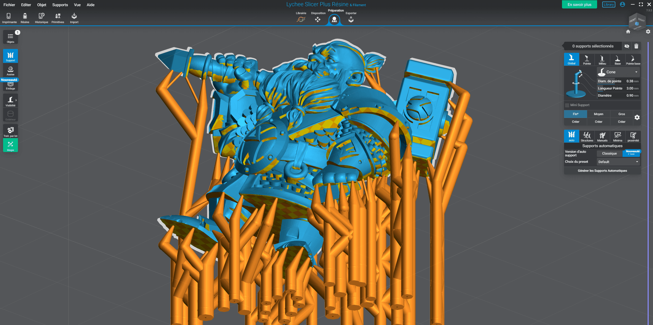This screenshot has width=653, height=325.
Task: Toggle supports visibility eye icon
Action: coord(627,46)
